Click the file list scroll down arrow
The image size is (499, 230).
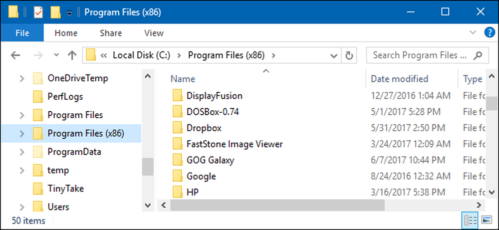point(492,192)
